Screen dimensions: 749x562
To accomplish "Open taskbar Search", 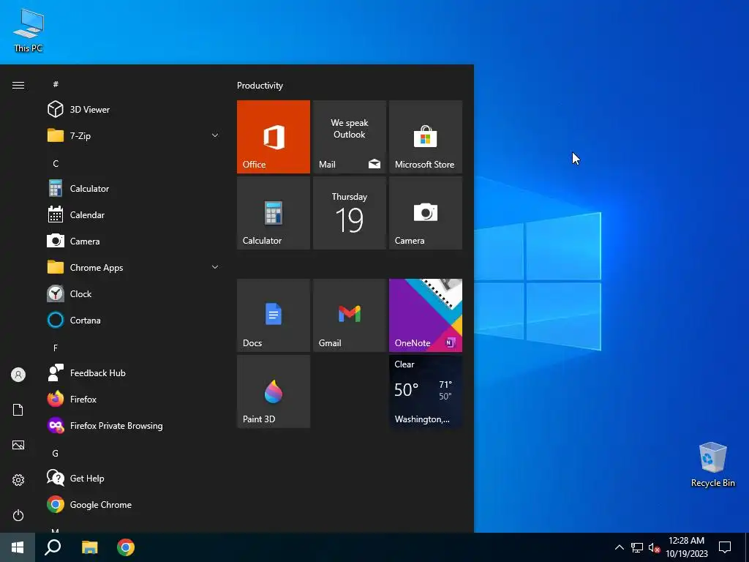I will coord(53,547).
